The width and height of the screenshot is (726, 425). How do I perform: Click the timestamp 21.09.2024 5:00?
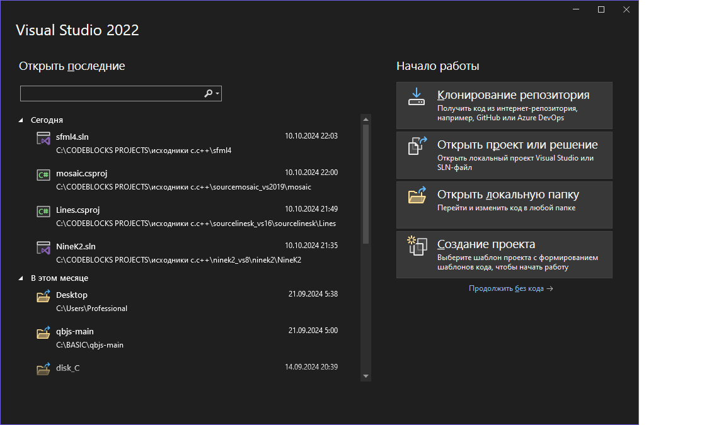tap(313, 331)
